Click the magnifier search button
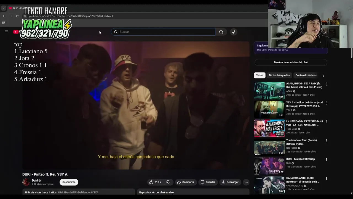 (221, 32)
